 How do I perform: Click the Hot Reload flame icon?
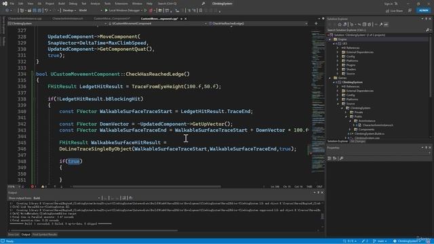click(x=151, y=10)
